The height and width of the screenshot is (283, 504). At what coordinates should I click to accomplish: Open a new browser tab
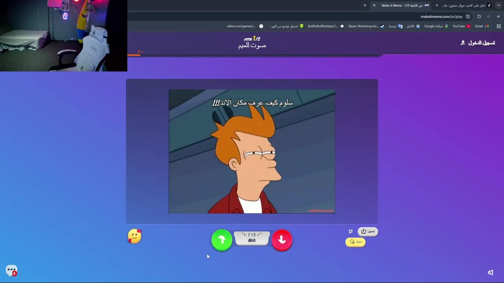coord(365,6)
